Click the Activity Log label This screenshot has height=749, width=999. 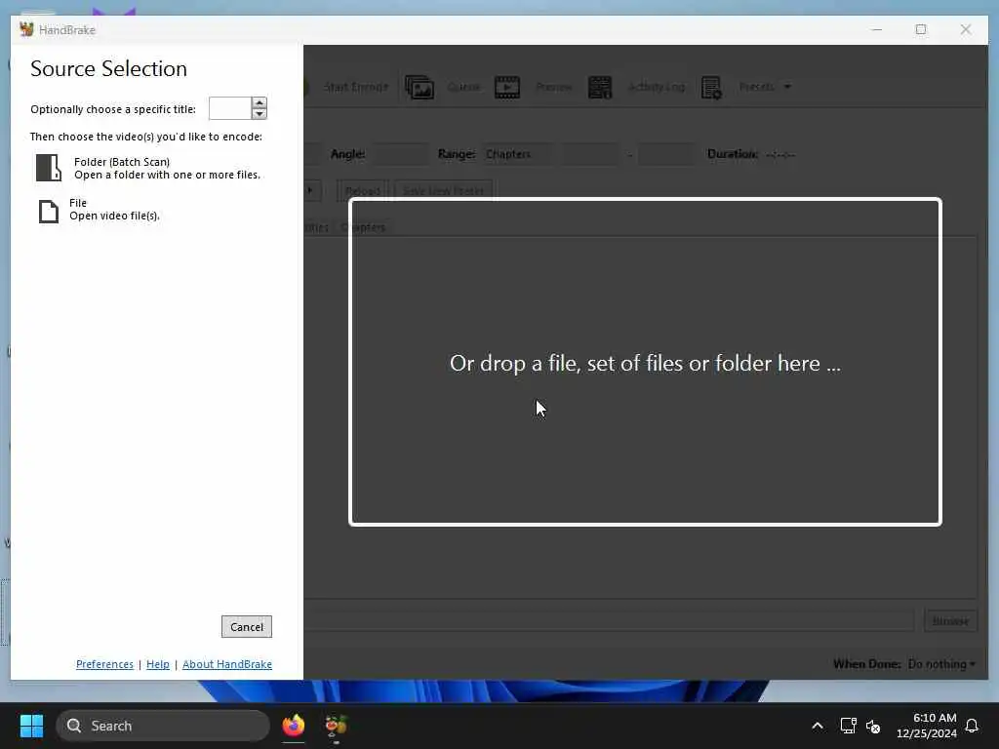coord(656,87)
